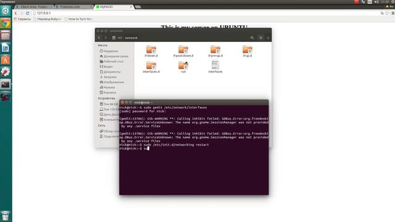
Task: Open the keyboard layout indicator
Action: (x=370, y=2)
